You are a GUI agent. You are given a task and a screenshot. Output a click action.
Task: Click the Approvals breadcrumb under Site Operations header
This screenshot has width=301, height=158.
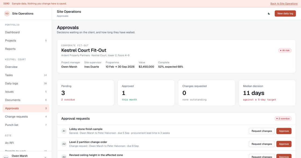(x=63, y=16)
